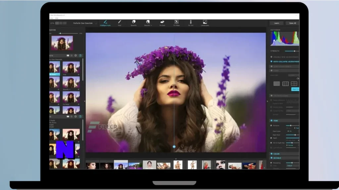Viewport: 339px width, 190px height.
Task: Toggle Disable New Adjustments option
Action: click(271, 57)
